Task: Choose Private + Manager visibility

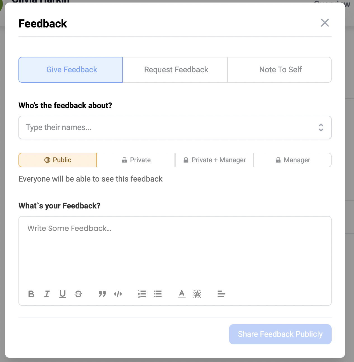Action: (214, 160)
